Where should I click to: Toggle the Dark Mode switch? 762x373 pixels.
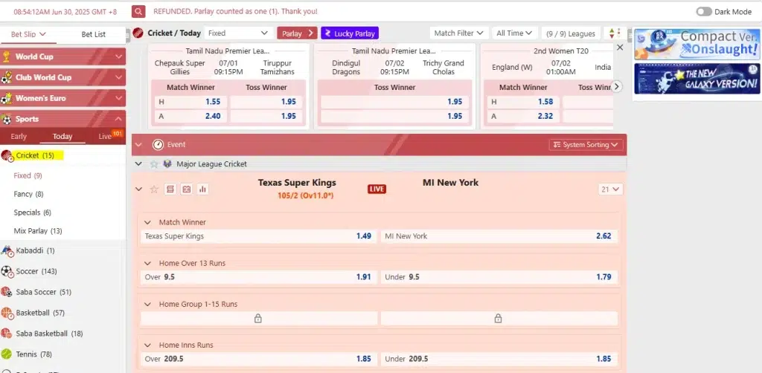click(704, 12)
